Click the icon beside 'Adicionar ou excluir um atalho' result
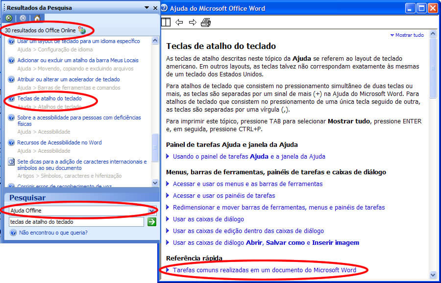441x283 pixels. [11, 60]
